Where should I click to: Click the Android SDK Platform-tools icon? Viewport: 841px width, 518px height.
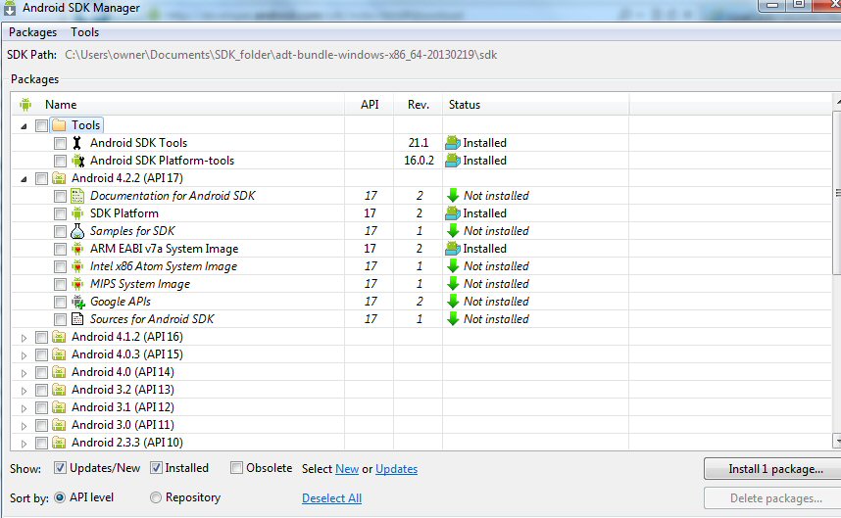78,161
